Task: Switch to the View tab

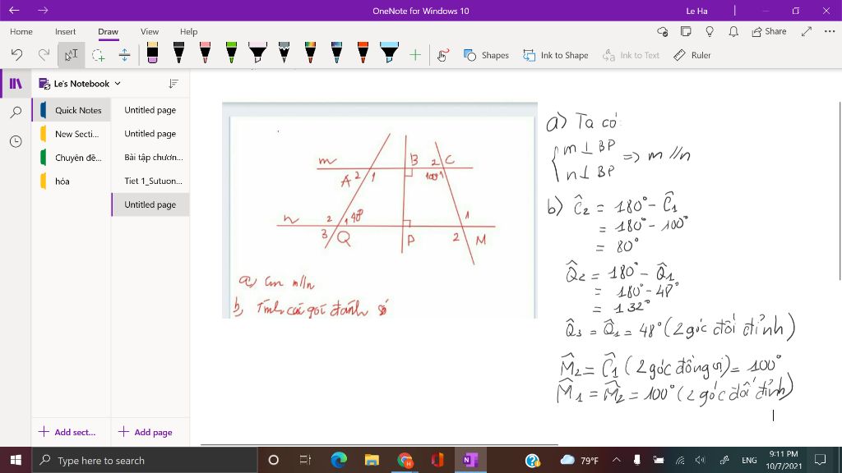Action: [150, 32]
